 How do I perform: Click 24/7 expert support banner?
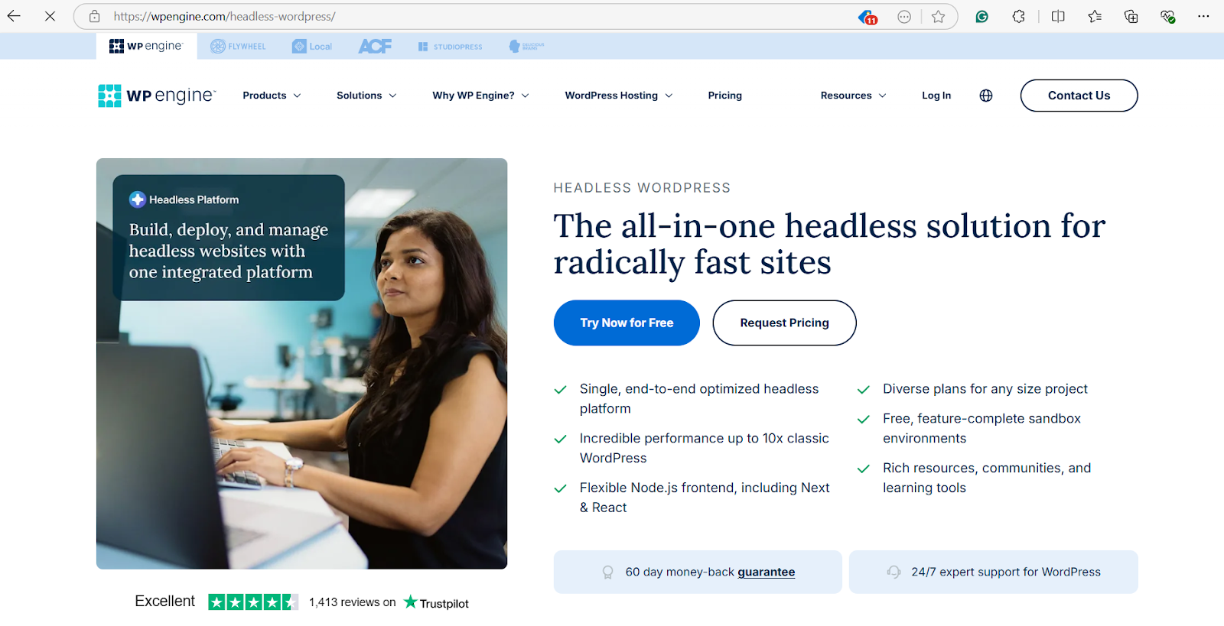coord(993,572)
